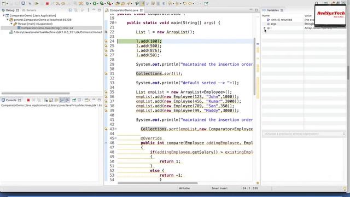Image resolution: width=350 pixels, height=197 pixels.
Task: Click the breakpoint marker at line 31
Action: [106, 73]
